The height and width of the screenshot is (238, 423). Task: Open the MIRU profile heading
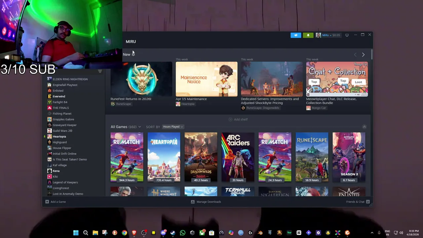pyautogui.click(x=131, y=42)
